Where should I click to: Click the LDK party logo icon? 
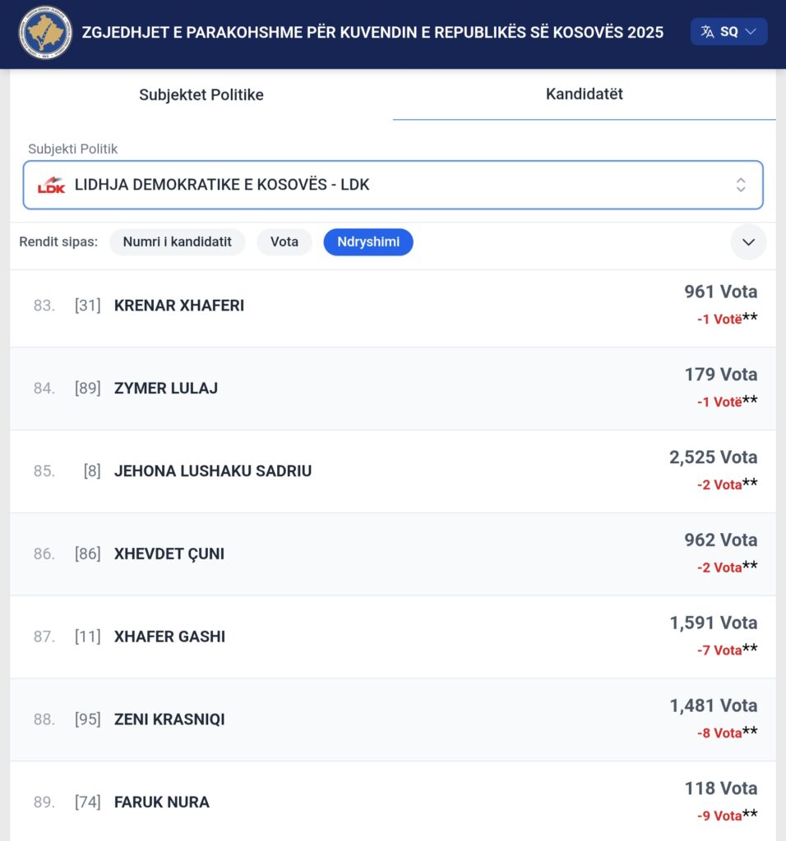tap(51, 185)
